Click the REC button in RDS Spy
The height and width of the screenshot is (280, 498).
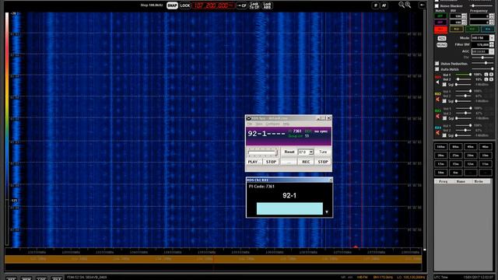tap(306, 162)
